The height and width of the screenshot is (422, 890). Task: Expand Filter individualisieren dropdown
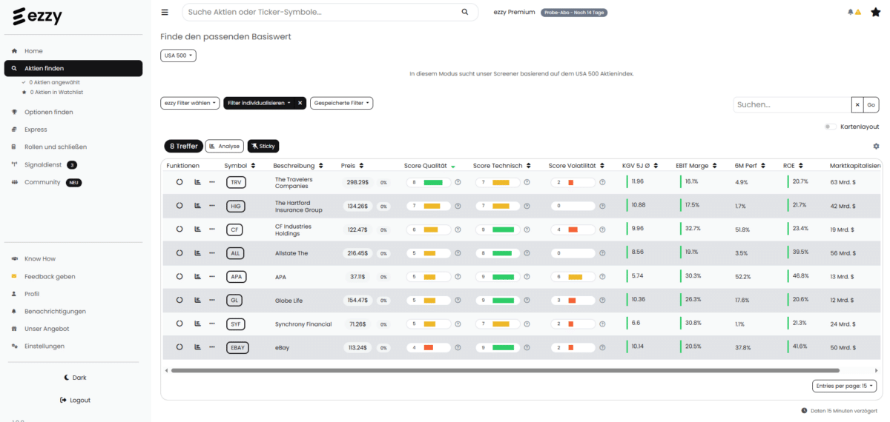[258, 103]
